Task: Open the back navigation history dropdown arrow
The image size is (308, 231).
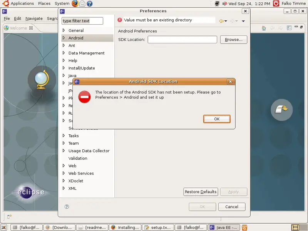Action: 226,21
